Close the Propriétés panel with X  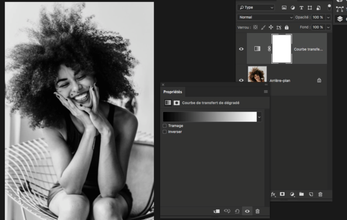click(163, 85)
